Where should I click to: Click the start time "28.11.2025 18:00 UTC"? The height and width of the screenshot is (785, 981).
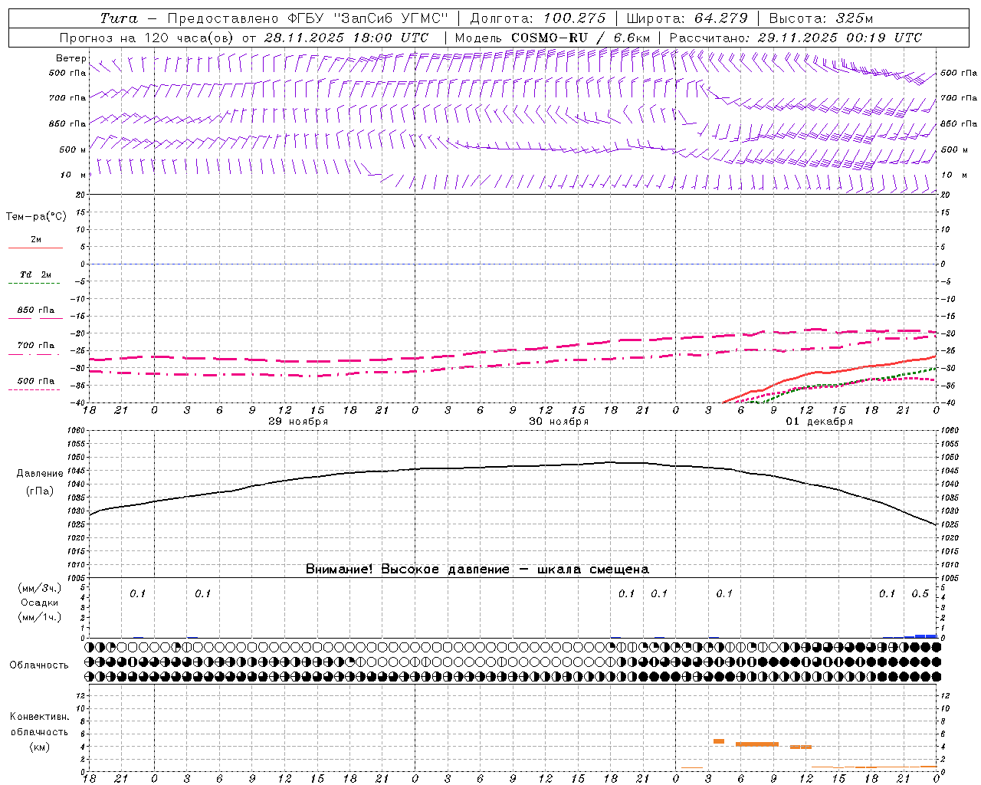point(346,38)
